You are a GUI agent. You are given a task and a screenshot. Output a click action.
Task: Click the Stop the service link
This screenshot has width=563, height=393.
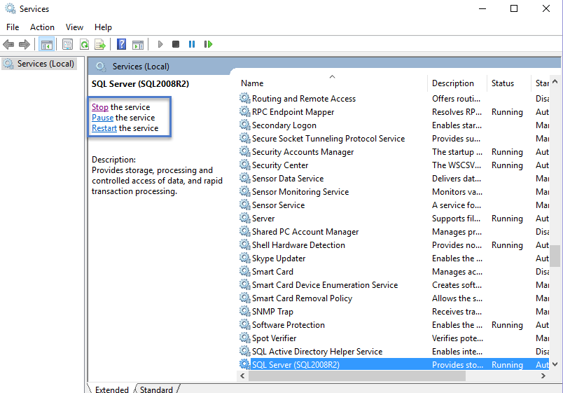[100, 107]
